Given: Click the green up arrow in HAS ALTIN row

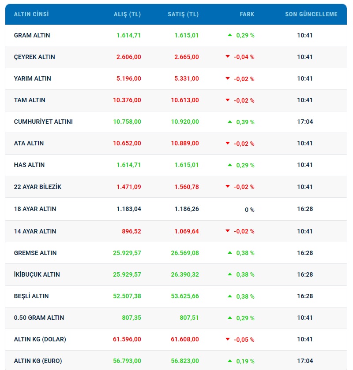Looking at the screenshot, I should click(x=230, y=165).
